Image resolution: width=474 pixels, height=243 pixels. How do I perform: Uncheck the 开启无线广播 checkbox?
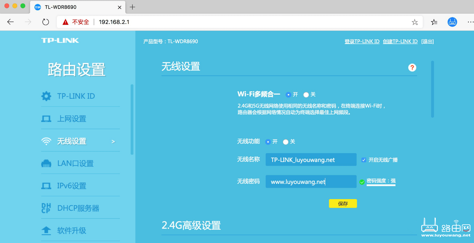pos(364,160)
